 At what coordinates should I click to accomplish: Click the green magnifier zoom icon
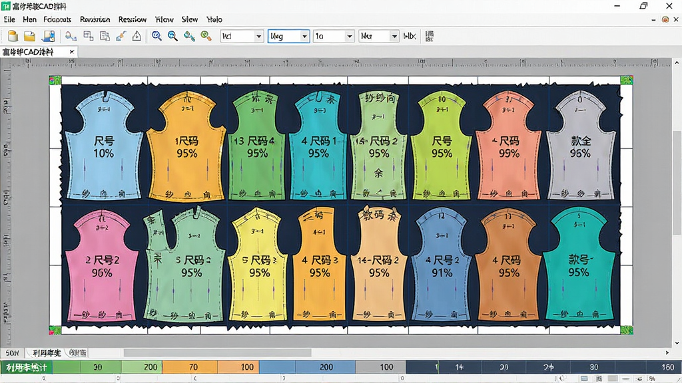pos(206,36)
